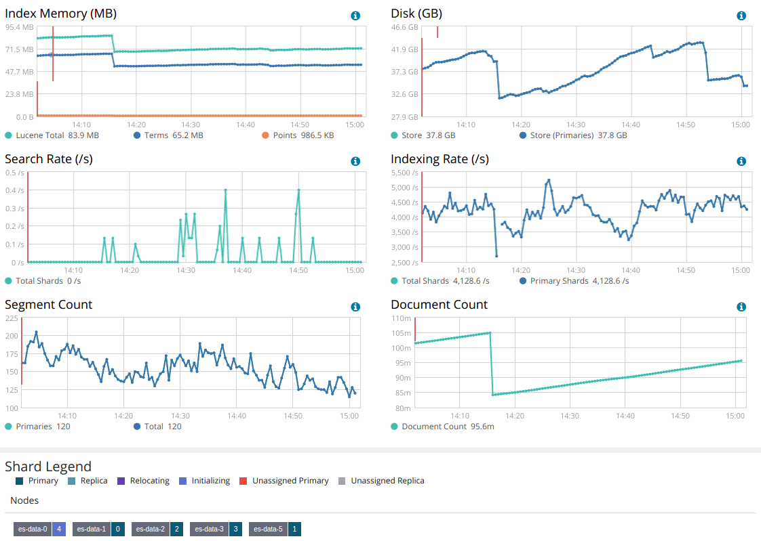Toggle Primary Shards indexing rate series

[573, 281]
